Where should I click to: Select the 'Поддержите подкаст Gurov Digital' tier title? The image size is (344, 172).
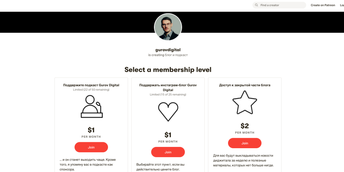coord(91,85)
